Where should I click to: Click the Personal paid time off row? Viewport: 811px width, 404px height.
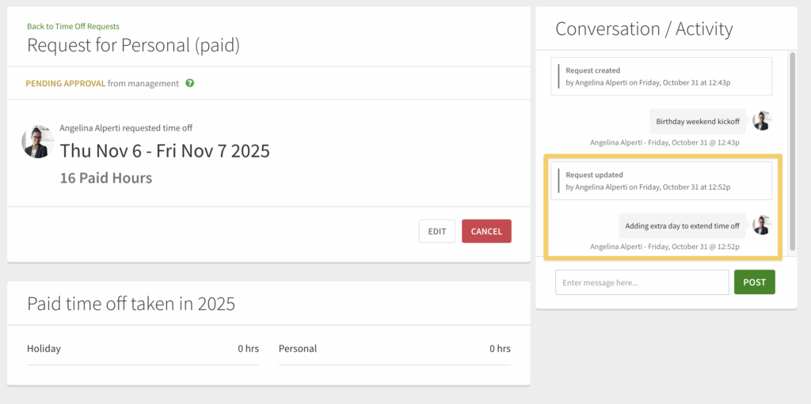coord(394,349)
